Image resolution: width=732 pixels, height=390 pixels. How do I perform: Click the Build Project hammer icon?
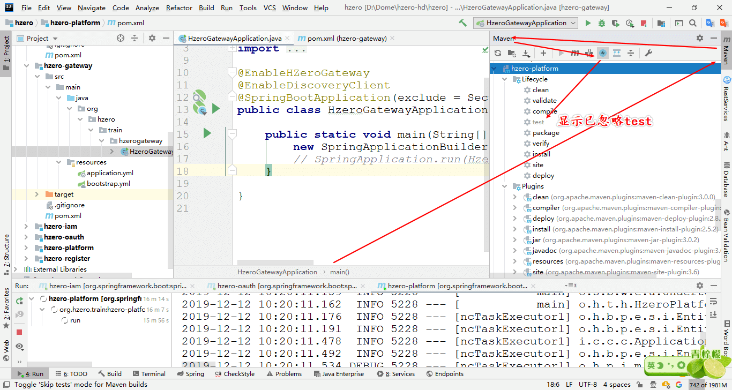pos(462,23)
